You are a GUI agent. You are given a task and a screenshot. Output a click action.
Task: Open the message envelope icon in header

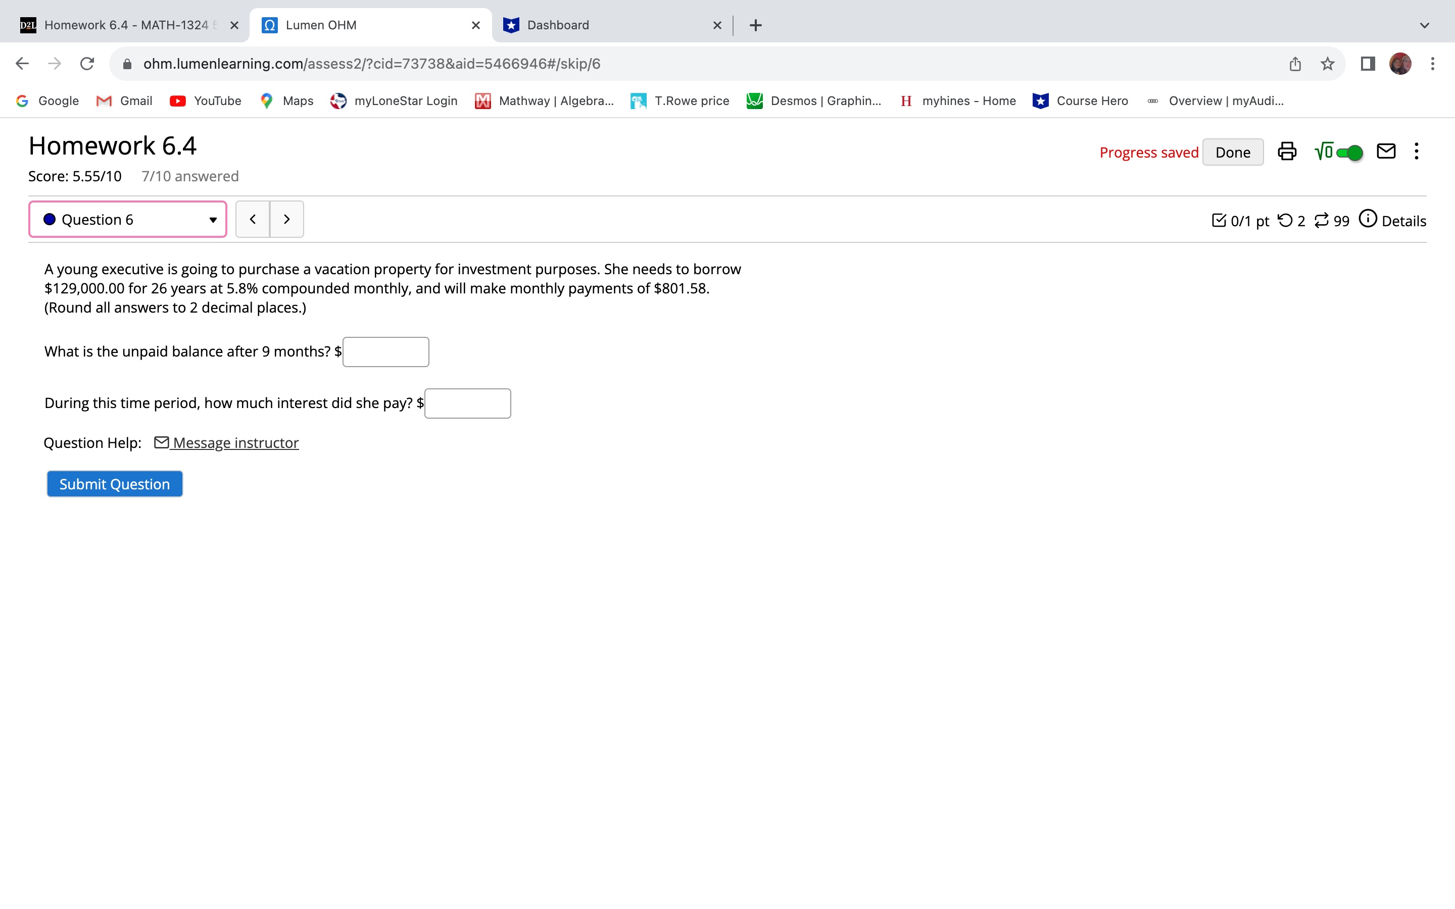tap(1386, 151)
